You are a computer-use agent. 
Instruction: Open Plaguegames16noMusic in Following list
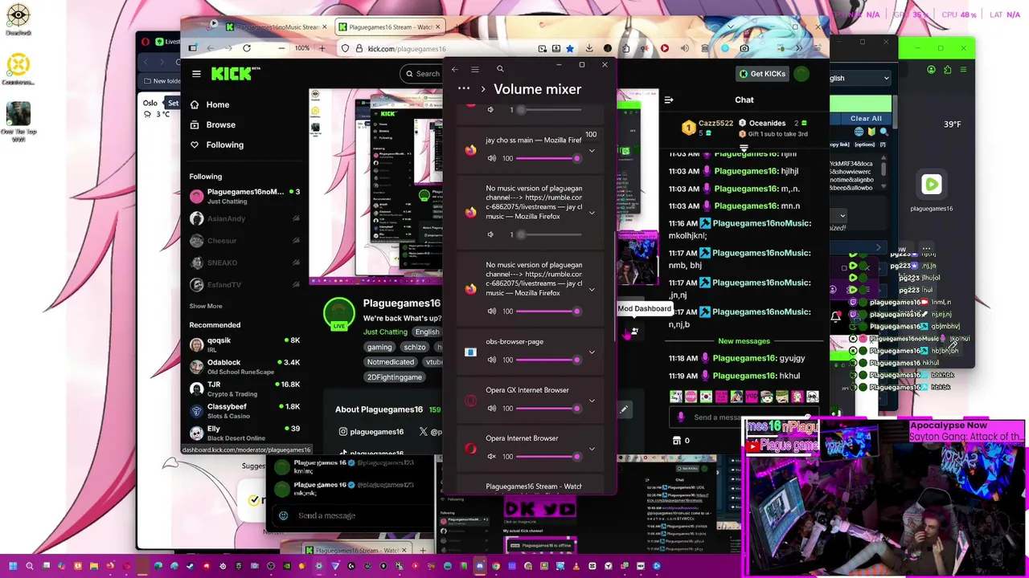(x=245, y=196)
